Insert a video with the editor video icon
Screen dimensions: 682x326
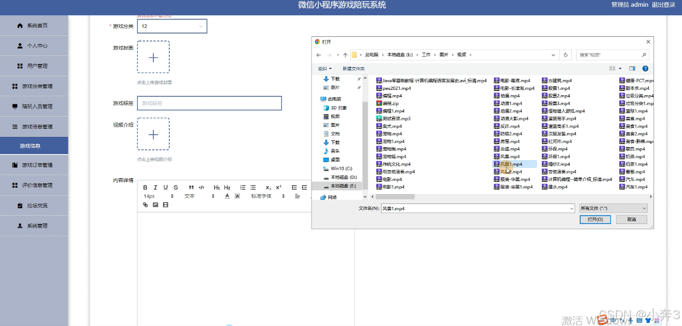pyautogui.click(x=165, y=205)
